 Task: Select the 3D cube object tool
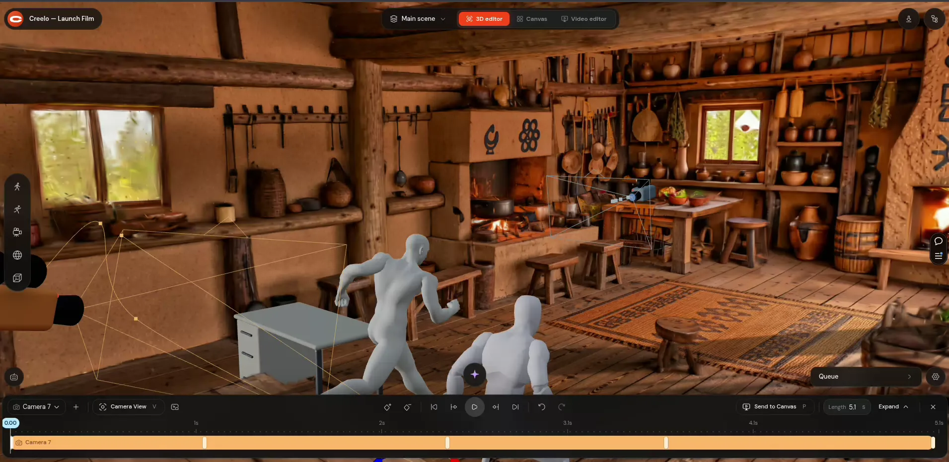pos(17,278)
